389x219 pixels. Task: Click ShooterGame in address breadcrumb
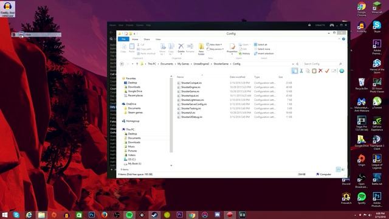coord(221,64)
